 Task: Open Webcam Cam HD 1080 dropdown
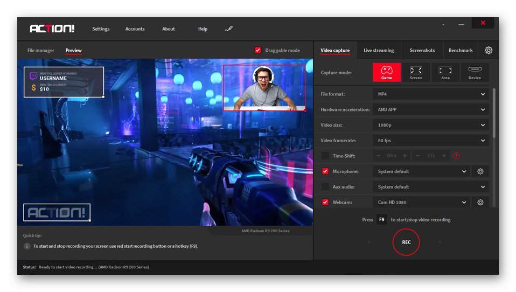click(421, 202)
